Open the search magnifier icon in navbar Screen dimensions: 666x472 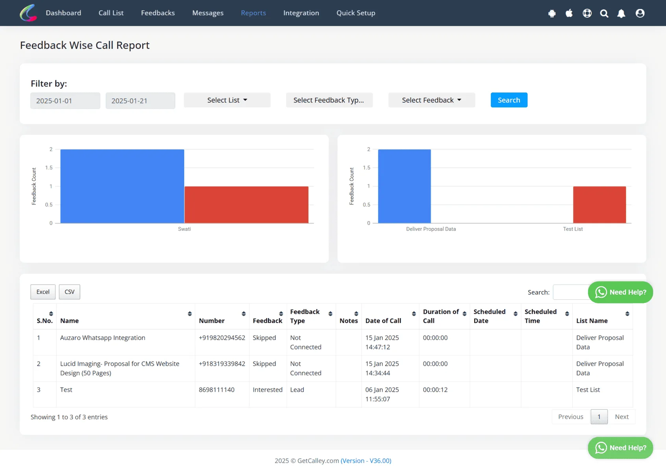pyautogui.click(x=604, y=13)
